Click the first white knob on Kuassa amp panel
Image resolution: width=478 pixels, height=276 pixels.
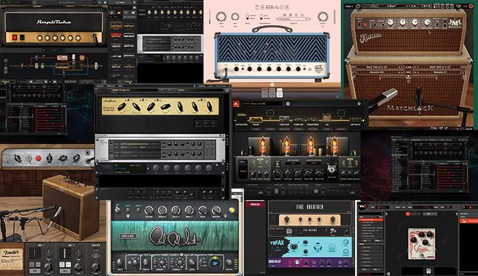coord(391,22)
